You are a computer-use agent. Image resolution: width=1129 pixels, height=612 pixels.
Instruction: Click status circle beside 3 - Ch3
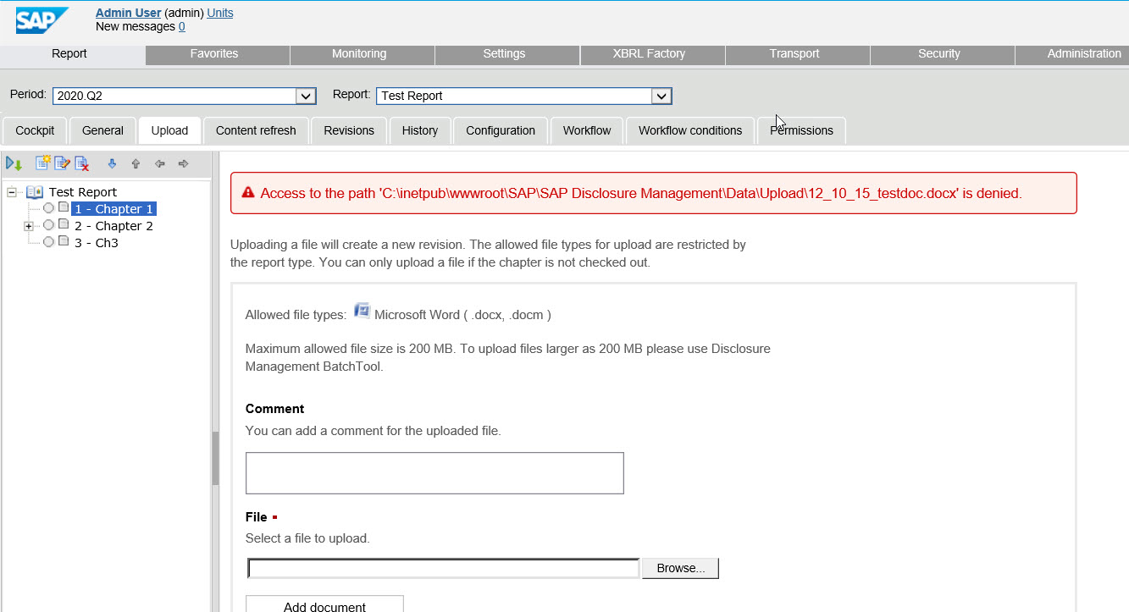click(x=48, y=242)
